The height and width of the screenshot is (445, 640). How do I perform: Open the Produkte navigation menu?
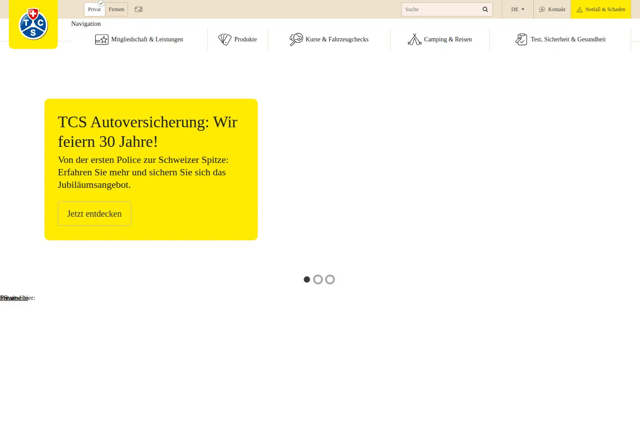(x=238, y=40)
